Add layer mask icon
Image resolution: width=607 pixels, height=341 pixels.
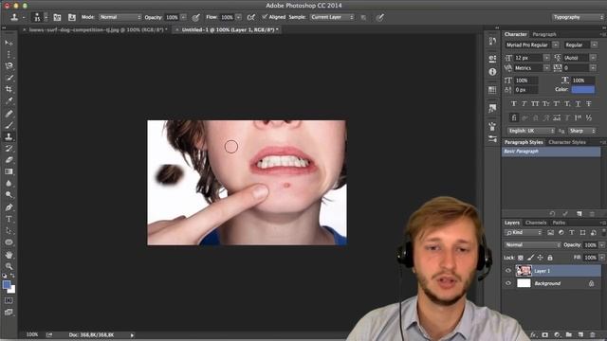point(545,334)
